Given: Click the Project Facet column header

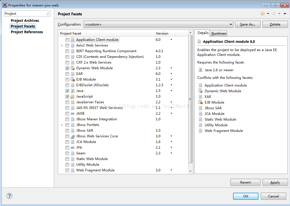Looking at the screenshot, I should click(x=106, y=33).
